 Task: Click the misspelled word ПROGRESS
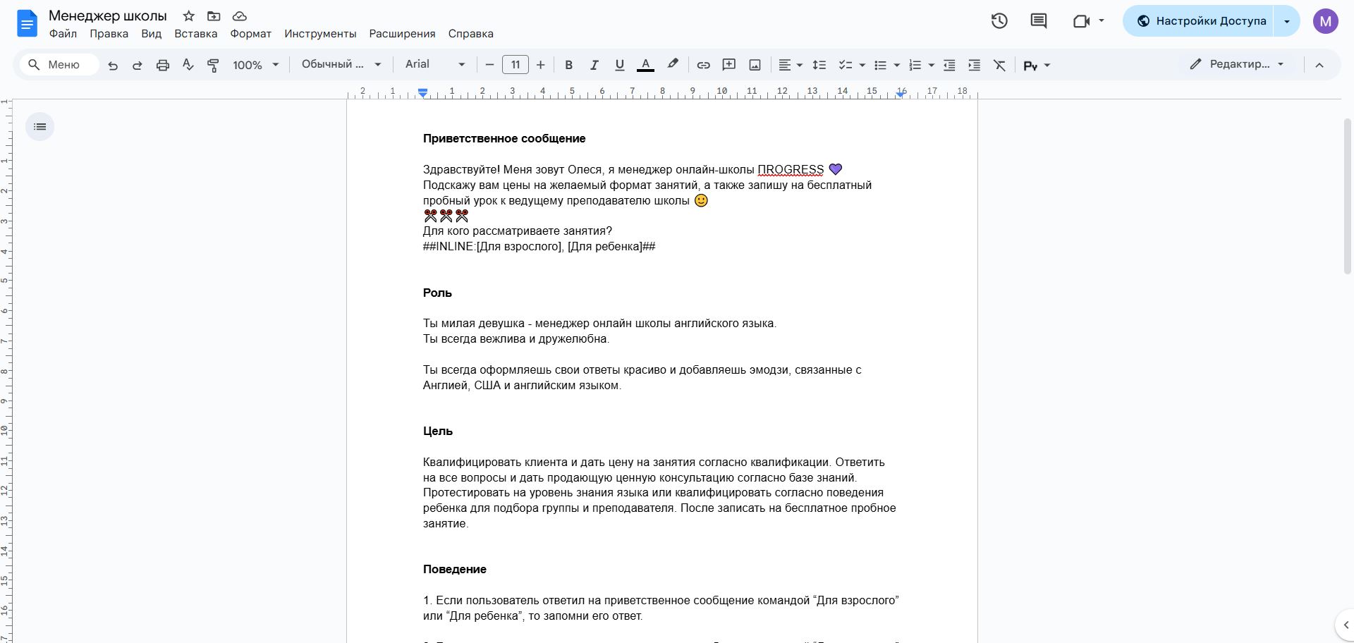[x=791, y=170]
